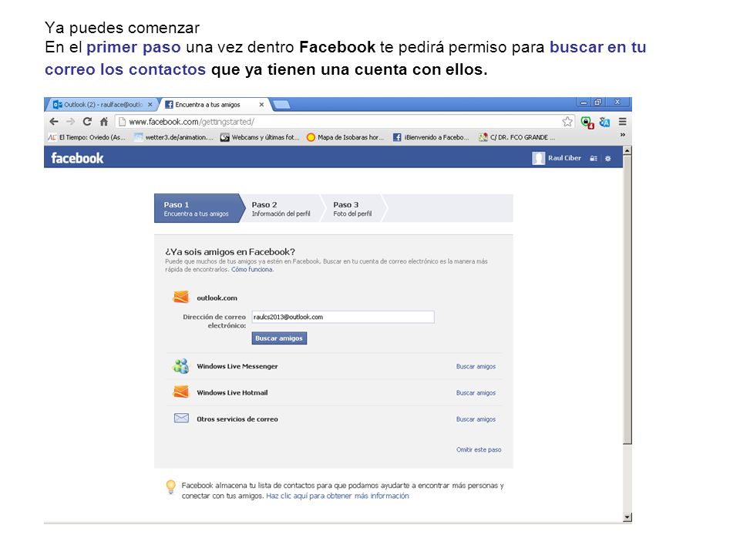Click email address input field
The image size is (740, 555).
pos(343,317)
